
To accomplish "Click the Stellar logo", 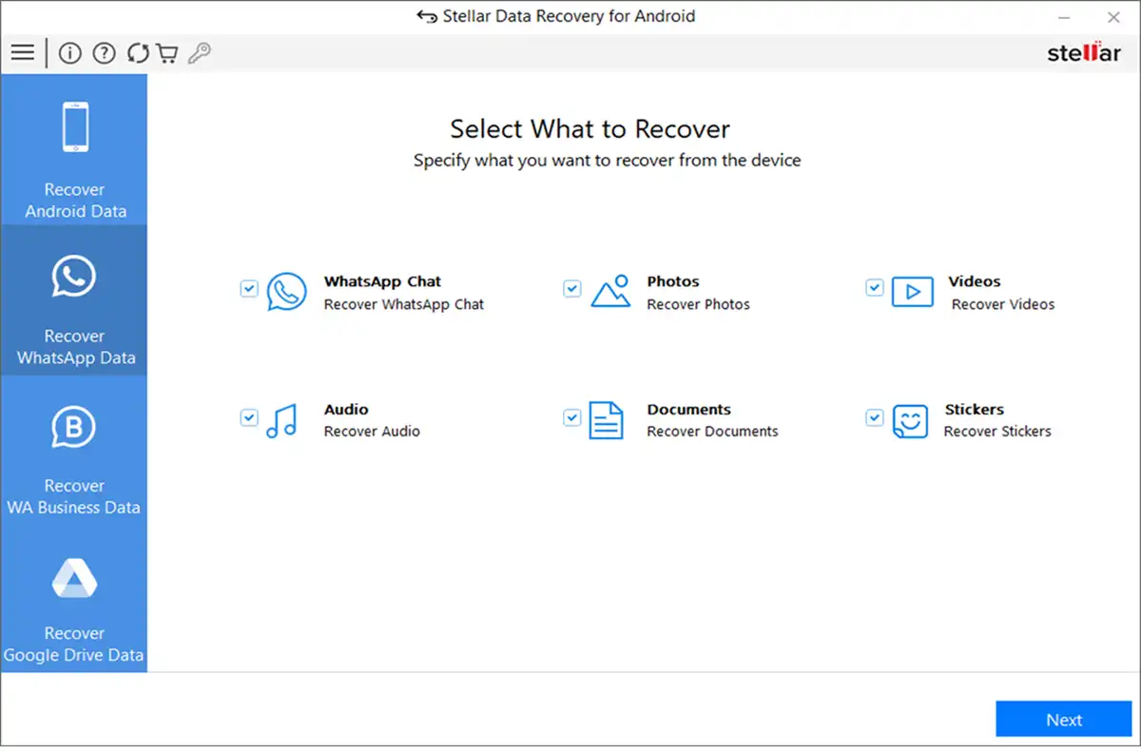I will pyautogui.click(x=1083, y=53).
